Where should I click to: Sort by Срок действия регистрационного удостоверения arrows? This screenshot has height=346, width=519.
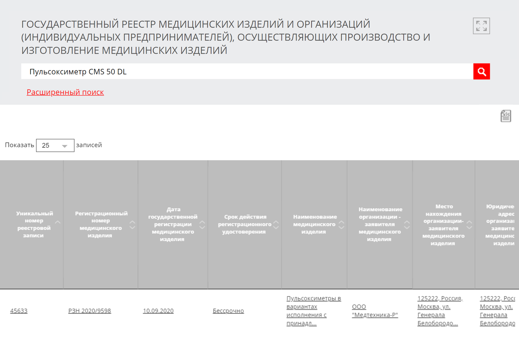click(x=276, y=225)
